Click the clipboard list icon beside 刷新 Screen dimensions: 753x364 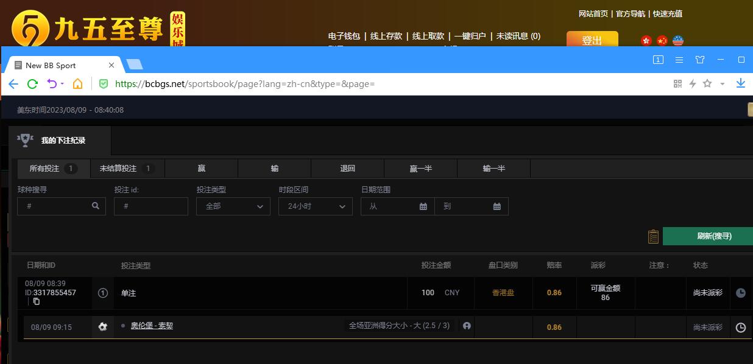click(653, 236)
